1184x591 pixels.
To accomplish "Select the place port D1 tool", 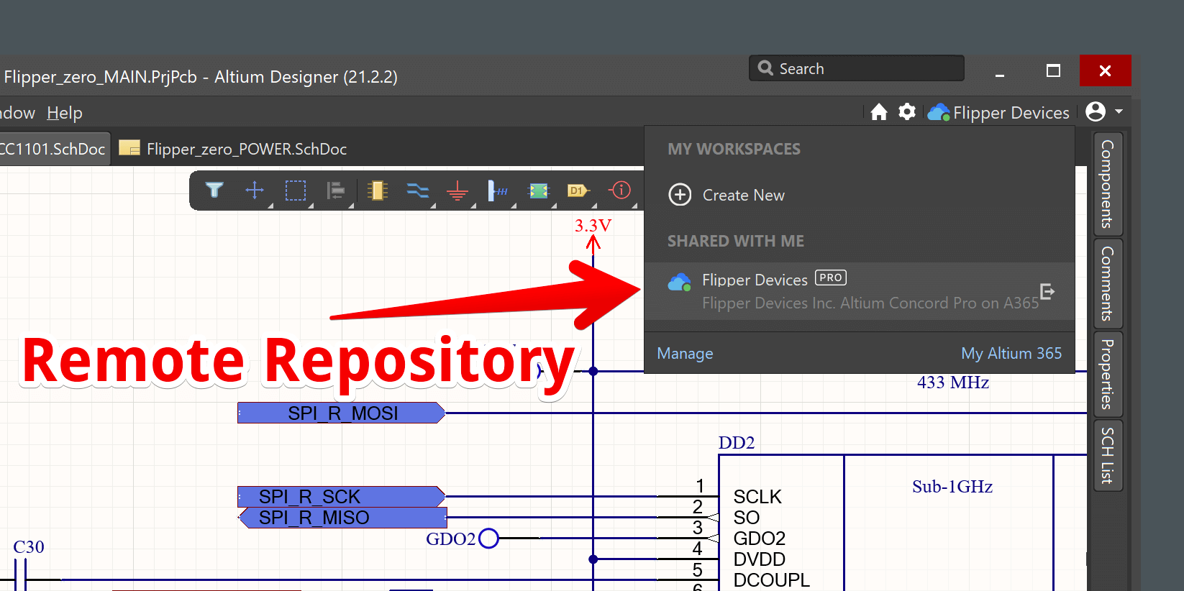I will pos(578,191).
